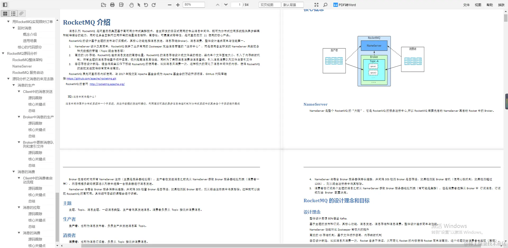Collapse the 消息的生产 outline node
Viewport: 508px width, 248px height.
click(14, 85)
